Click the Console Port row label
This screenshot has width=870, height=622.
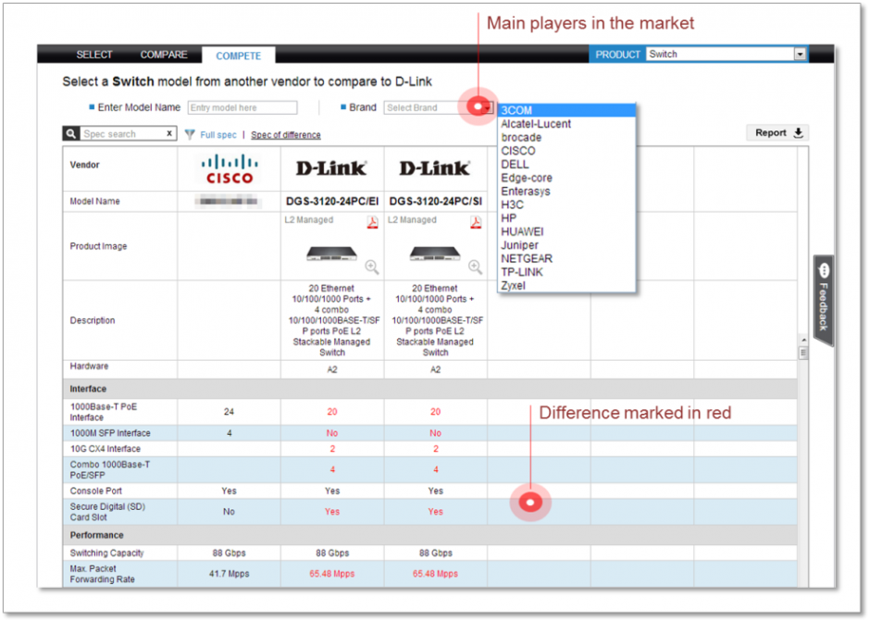coord(96,491)
